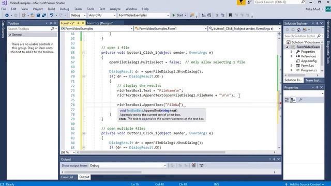This screenshot has height=186, width=331.
Task: Toggle the bookmark icon in the toolbar
Action: (x=230, y=15)
